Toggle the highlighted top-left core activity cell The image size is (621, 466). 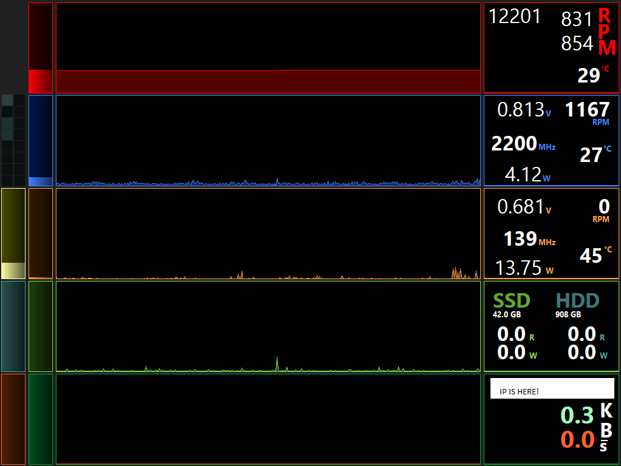pyautogui.click(x=7, y=99)
